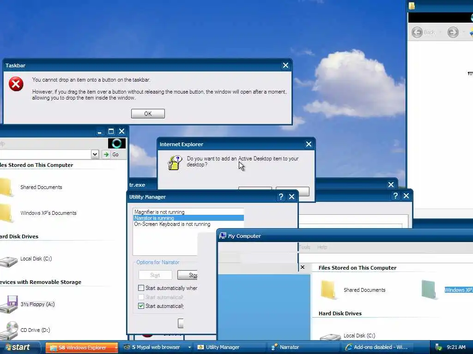Select 'Magnifier is not running' in Utility Manager
Screen dimensions: 473x354
click(159, 212)
